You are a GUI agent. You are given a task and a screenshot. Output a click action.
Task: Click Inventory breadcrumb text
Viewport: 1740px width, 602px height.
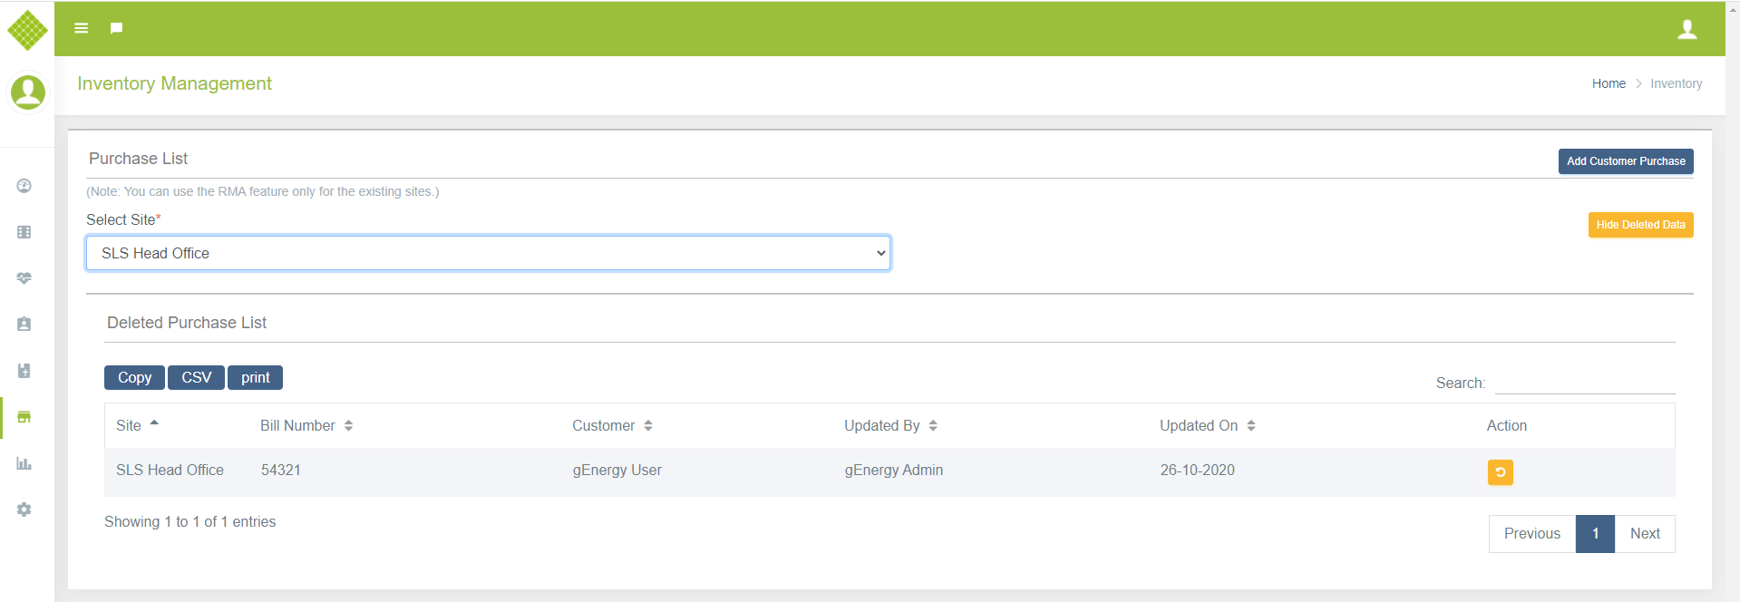1676,83
